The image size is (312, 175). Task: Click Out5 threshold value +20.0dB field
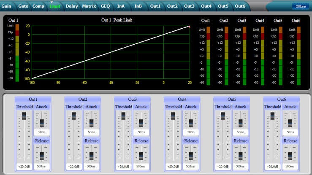222,167
